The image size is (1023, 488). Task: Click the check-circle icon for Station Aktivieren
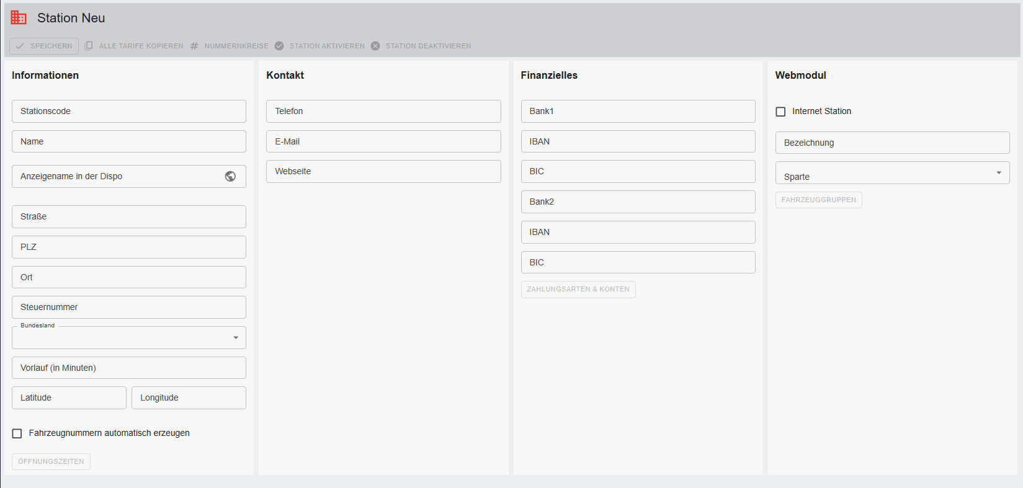[x=279, y=46]
